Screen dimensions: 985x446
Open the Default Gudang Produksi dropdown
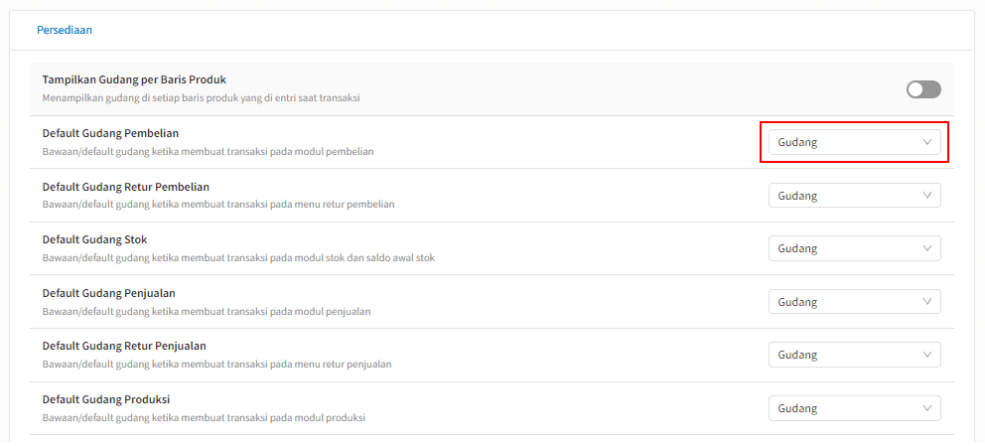pos(854,407)
